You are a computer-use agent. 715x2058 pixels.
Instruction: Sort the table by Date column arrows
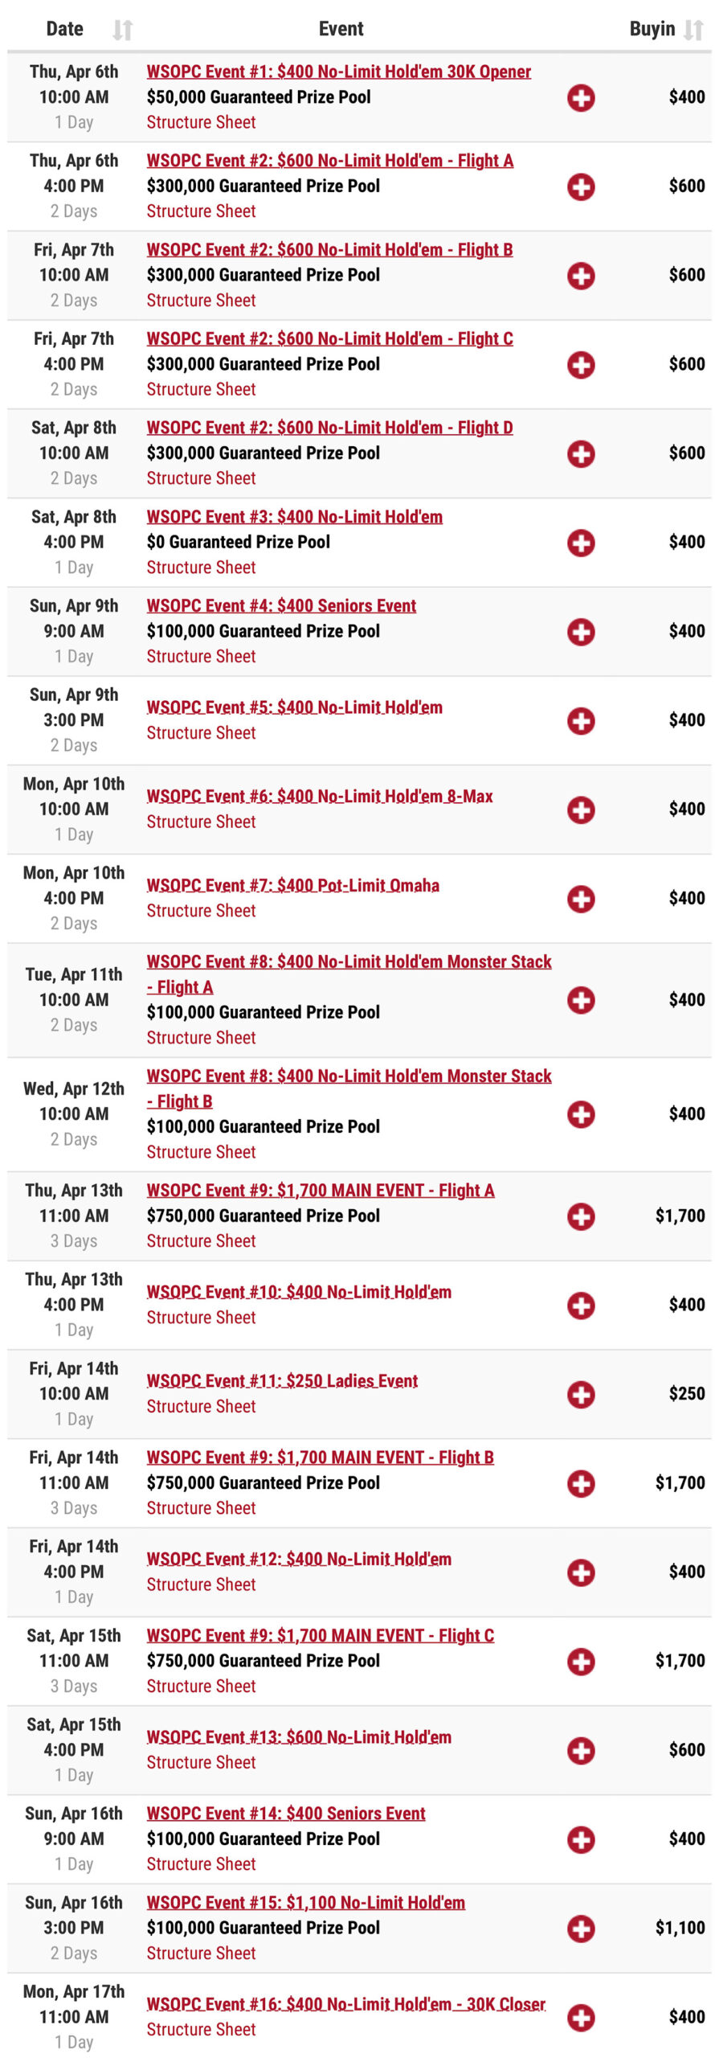coord(122,30)
